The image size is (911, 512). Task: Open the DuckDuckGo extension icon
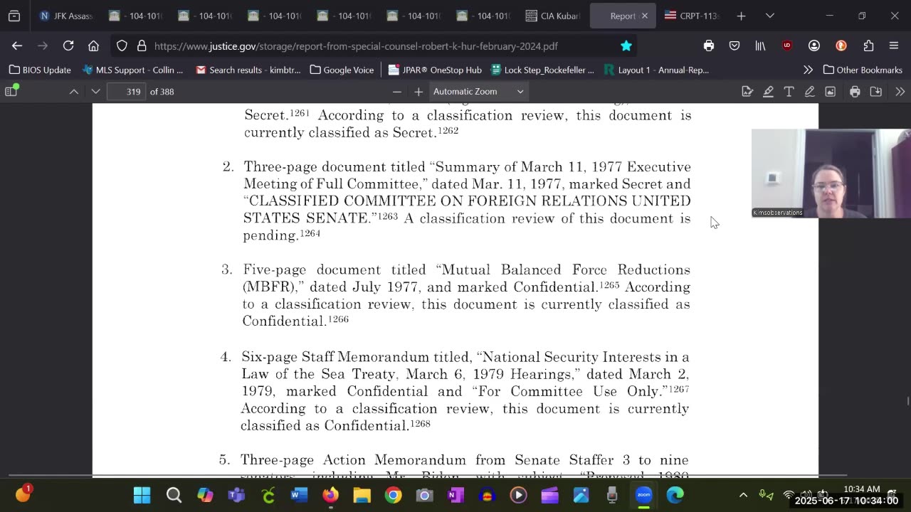(841, 46)
